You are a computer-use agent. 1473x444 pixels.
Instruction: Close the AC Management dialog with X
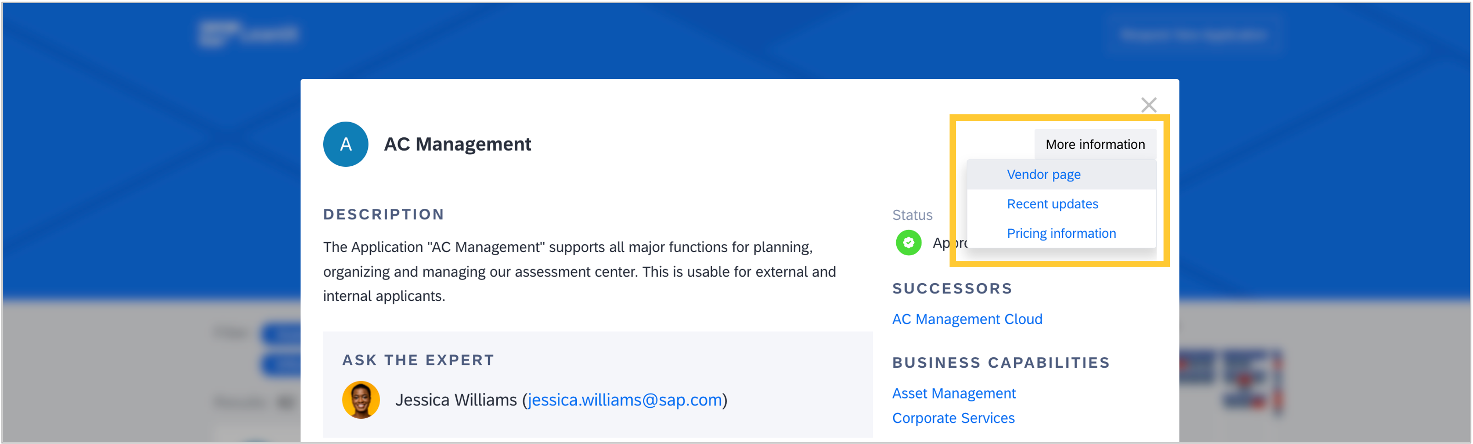click(1148, 105)
